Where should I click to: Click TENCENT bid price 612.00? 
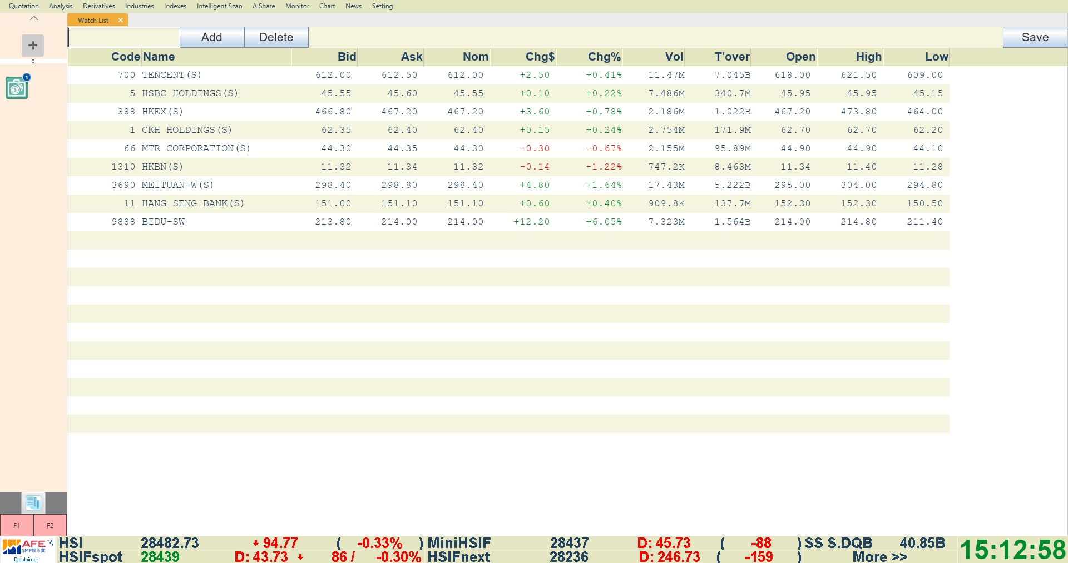pyautogui.click(x=333, y=75)
